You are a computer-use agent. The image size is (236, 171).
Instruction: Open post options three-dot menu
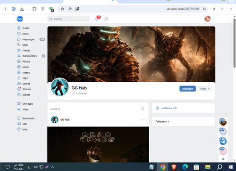pyautogui.click(x=143, y=120)
